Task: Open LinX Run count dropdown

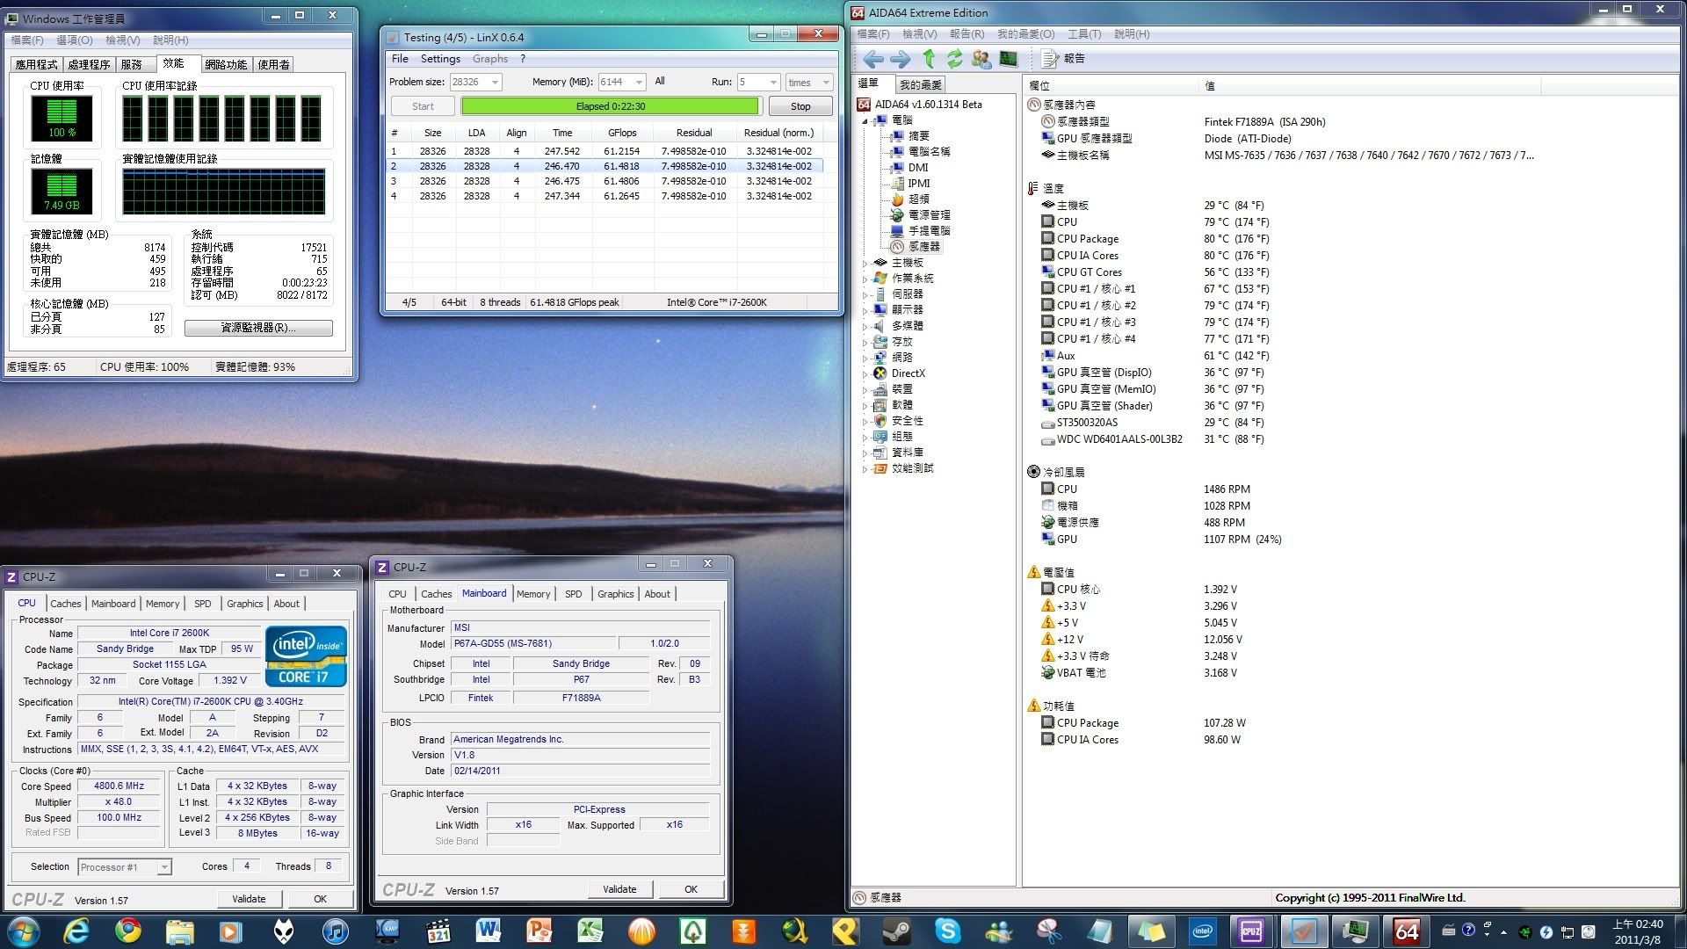Action: tap(773, 82)
